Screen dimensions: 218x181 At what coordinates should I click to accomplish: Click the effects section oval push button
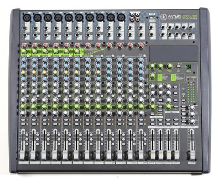pos(178,66)
